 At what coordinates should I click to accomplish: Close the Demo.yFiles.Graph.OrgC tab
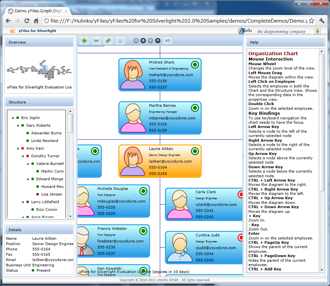point(66,11)
